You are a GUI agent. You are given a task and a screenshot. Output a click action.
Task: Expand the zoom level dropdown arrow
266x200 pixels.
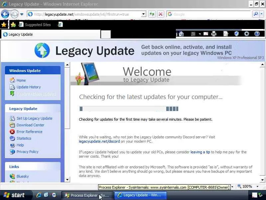pos(257,187)
